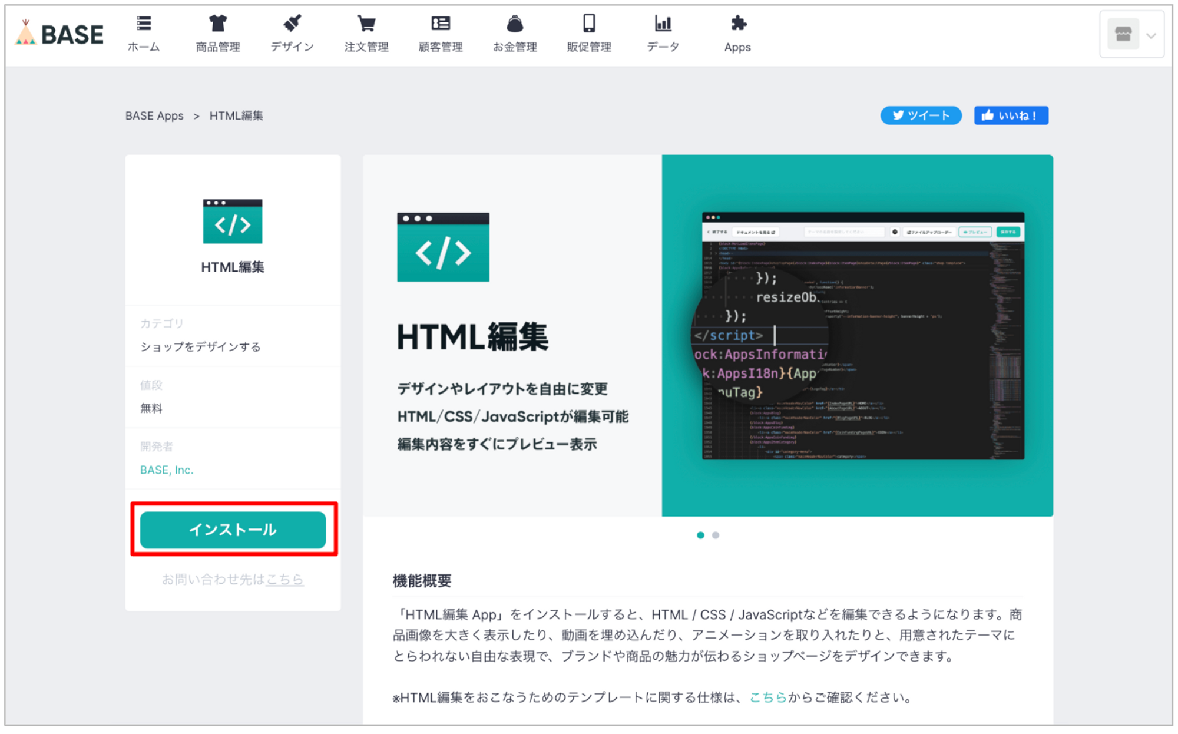Click the 機能概要 heading
The height and width of the screenshot is (734, 1178).
click(422, 581)
